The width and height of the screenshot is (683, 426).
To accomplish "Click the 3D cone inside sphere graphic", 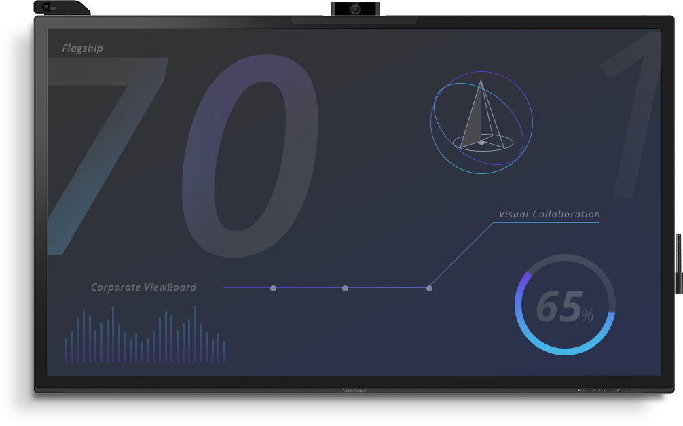I will click(x=481, y=122).
